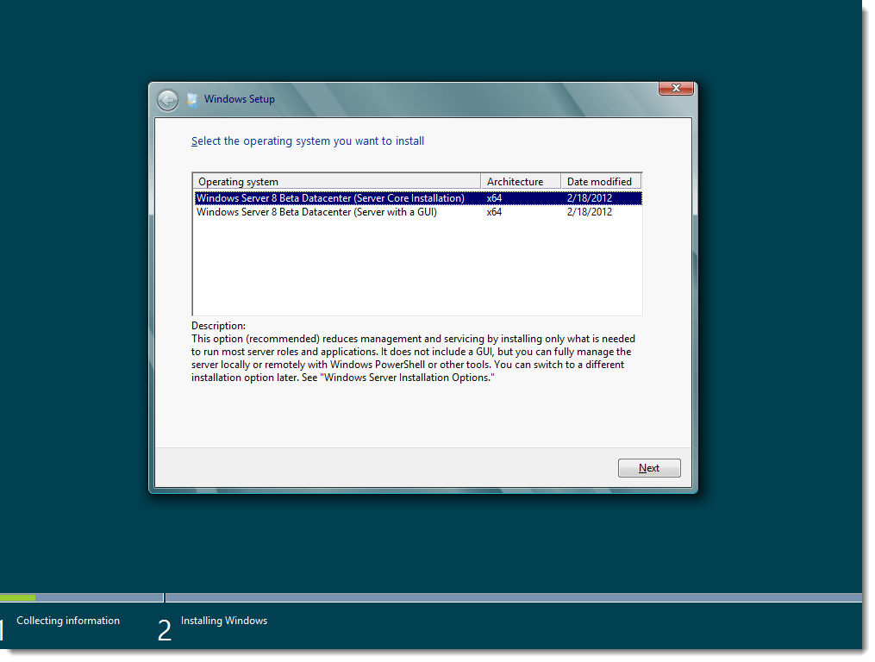The height and width of the screenshot is (662, 875).
Task: Click the Windows Setup logo in title bar
Action: point(191,99)
